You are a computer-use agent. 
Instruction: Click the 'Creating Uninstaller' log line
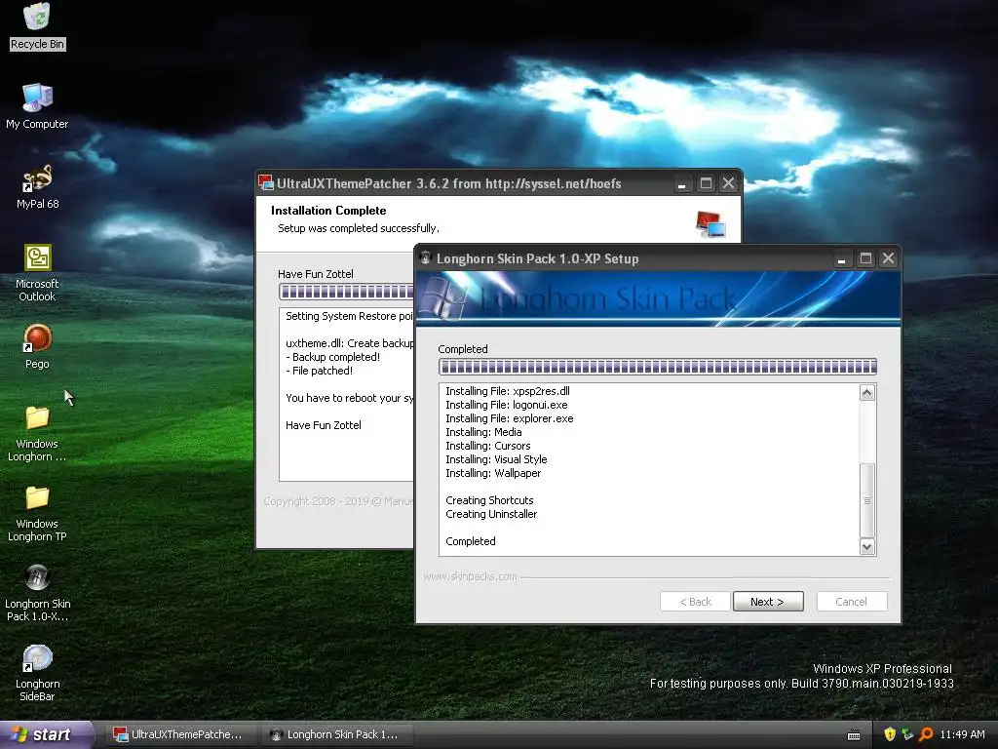tap(491, 514)
